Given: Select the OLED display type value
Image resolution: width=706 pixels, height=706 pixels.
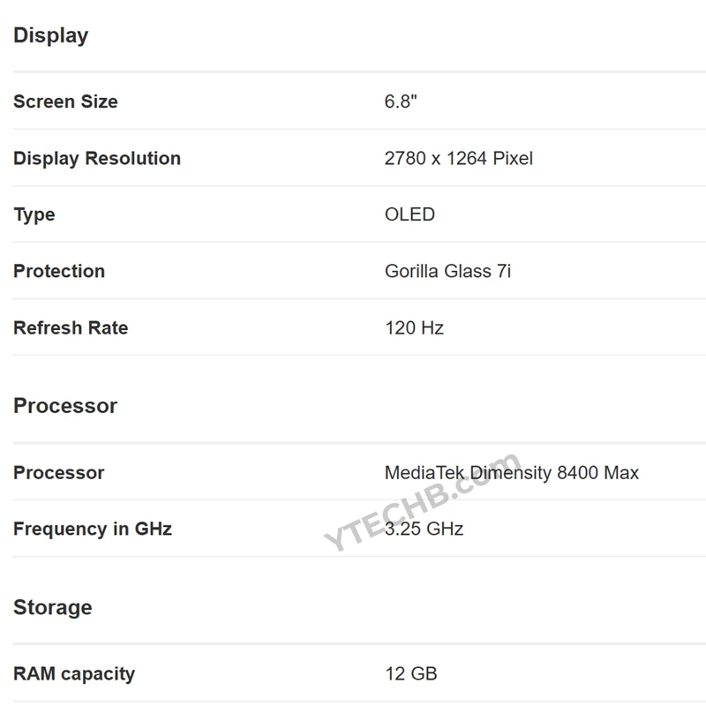Looking at the screenshot, I should pos(409,214).
